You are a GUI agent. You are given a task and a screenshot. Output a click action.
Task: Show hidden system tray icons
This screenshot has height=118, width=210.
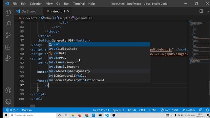coord(172,115)
